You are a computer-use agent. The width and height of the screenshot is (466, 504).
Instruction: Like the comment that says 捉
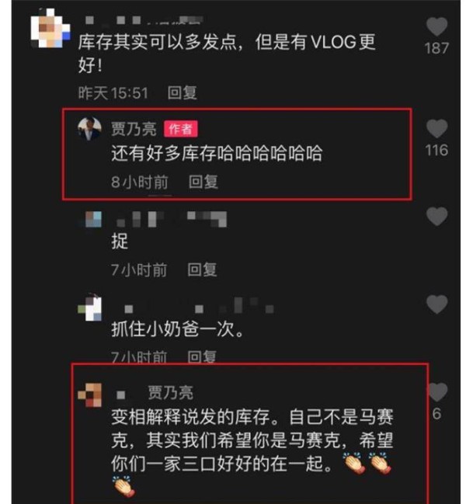pos(436,217)
